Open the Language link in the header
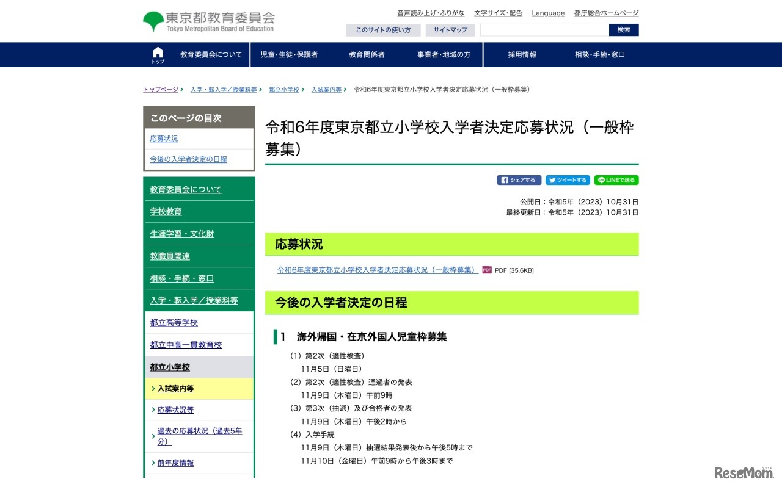The width and height of the screenshot is (782, 487). coord(548,13)
